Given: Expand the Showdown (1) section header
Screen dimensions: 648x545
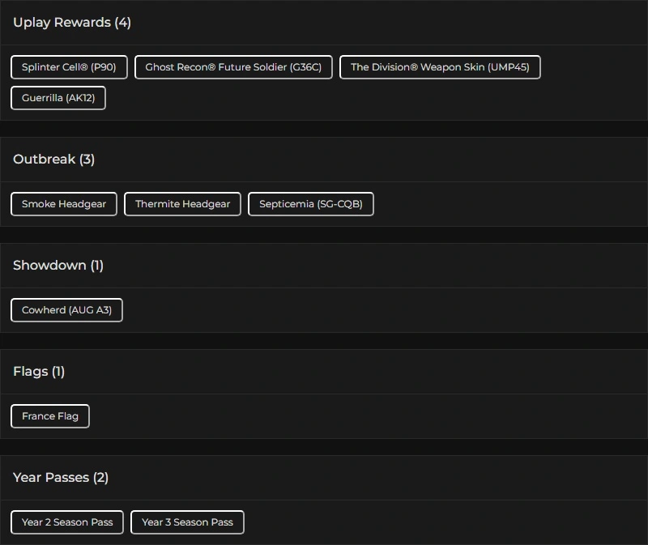Looking at the screenshot, I should coord(58,266).
